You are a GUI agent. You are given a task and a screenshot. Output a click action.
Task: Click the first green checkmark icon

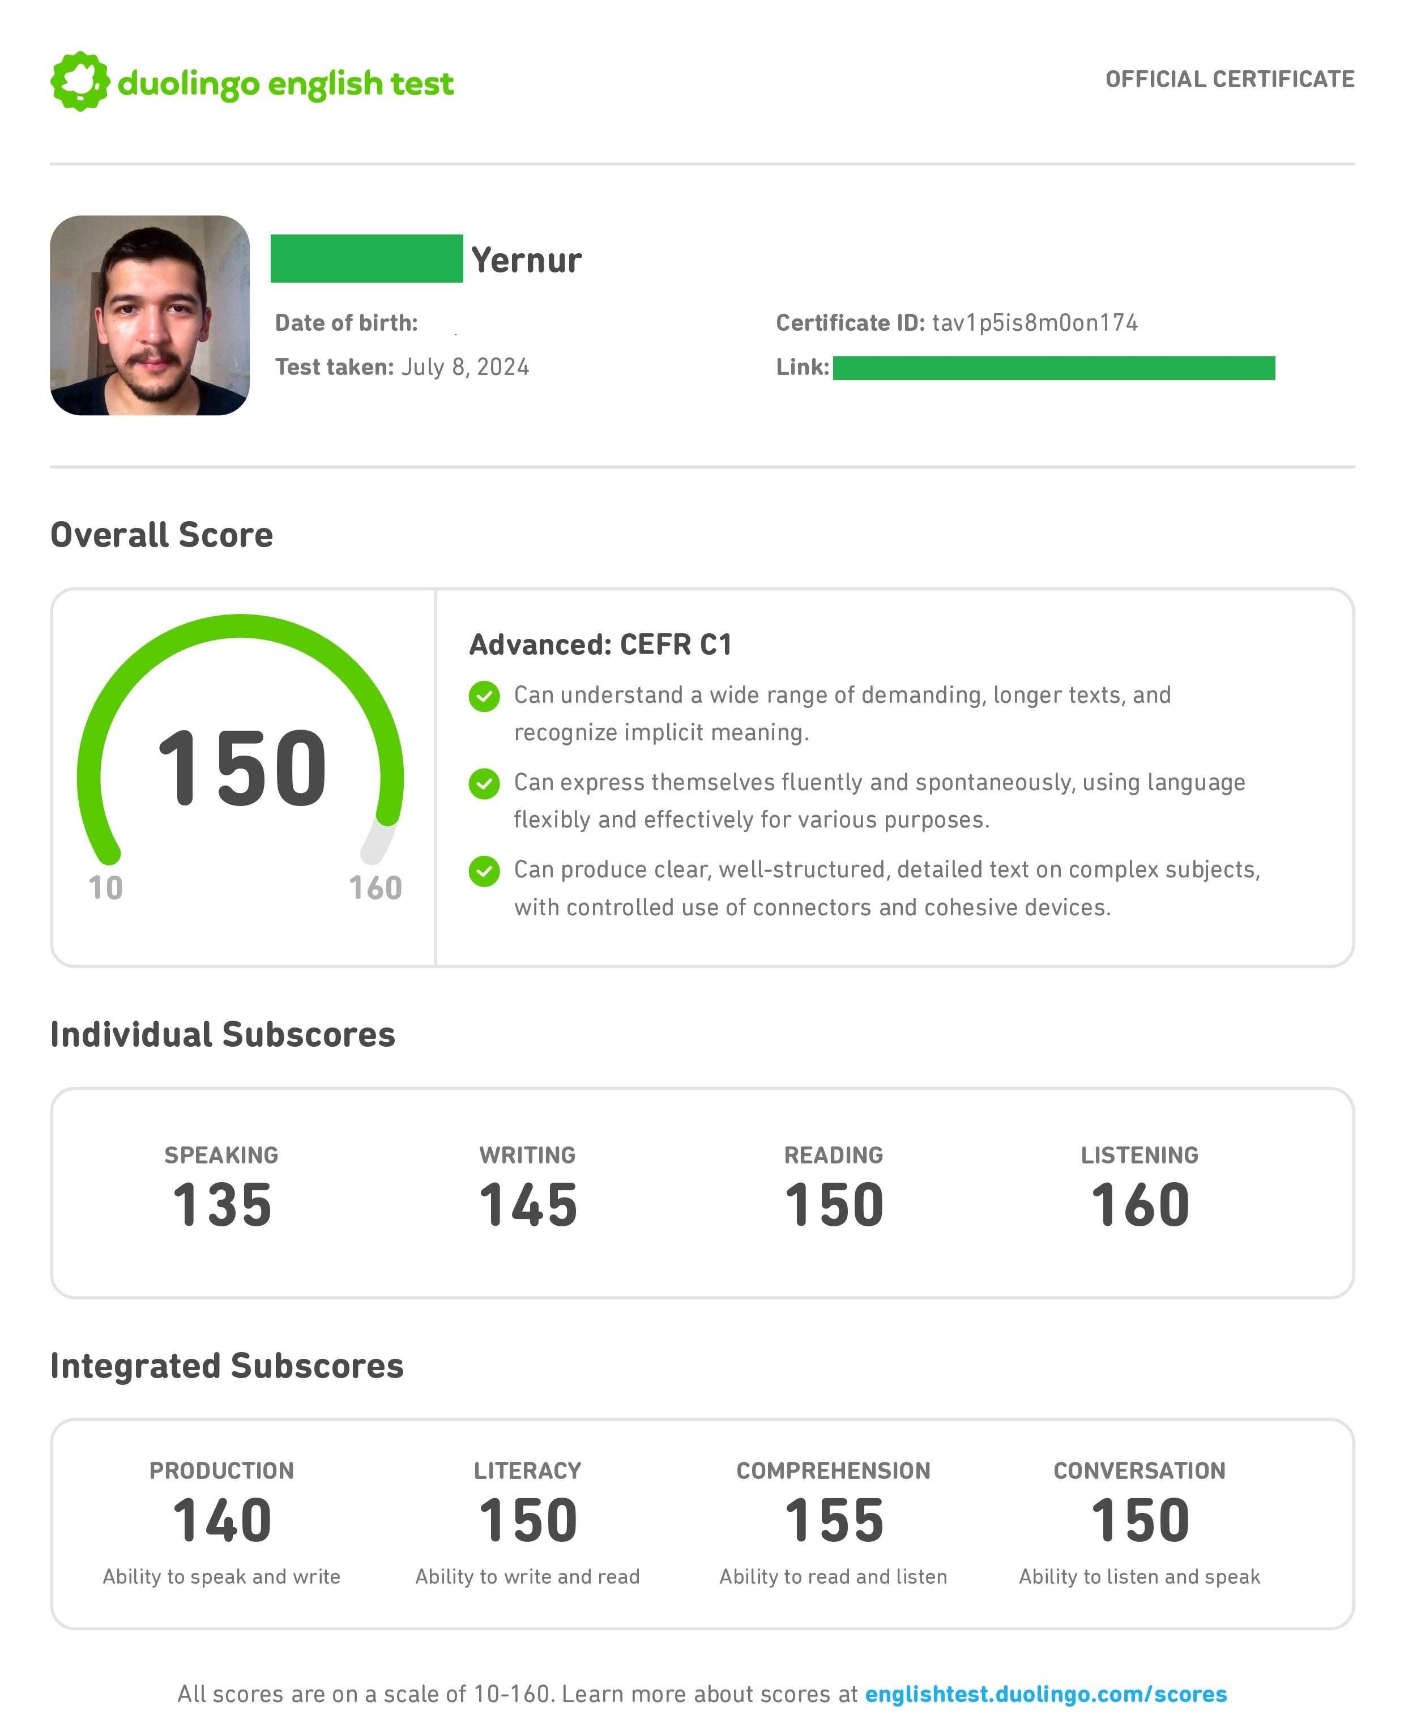[484, 697]
